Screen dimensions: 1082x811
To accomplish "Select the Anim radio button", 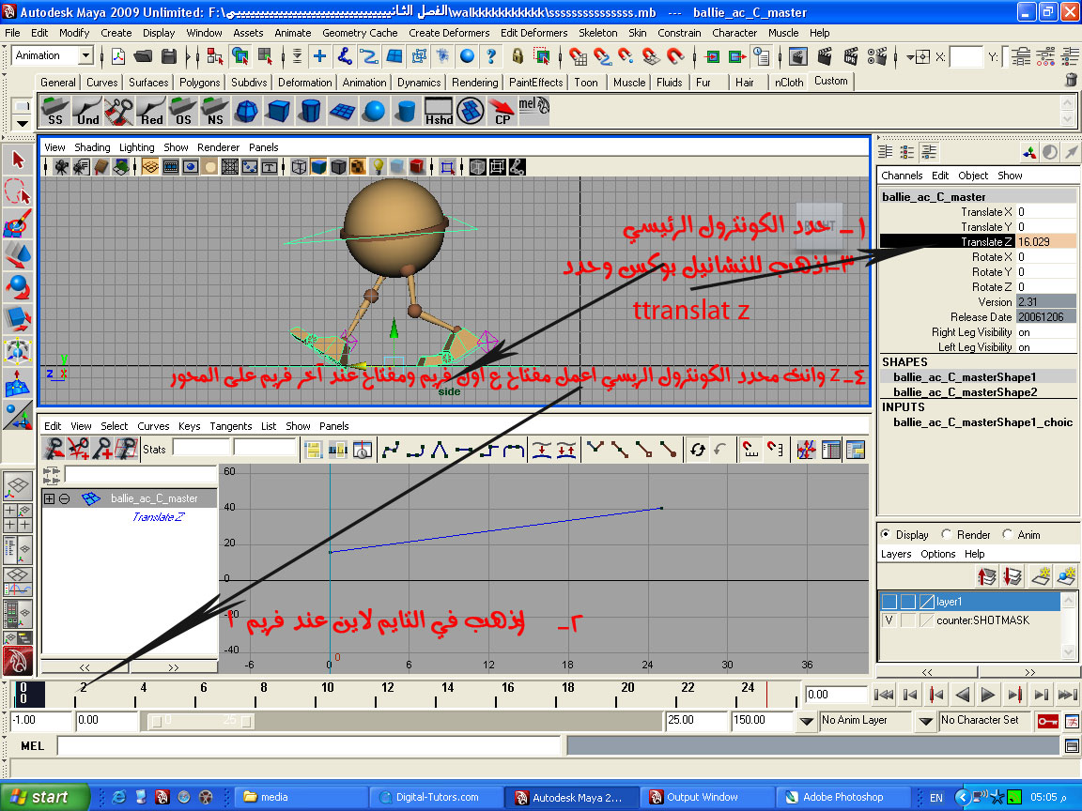I will click(1008, 534).
